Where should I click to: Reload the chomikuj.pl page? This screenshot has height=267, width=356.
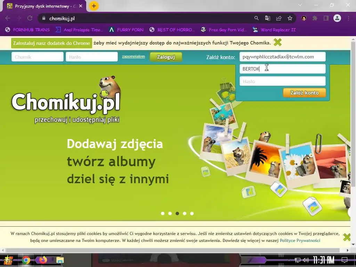pyautogui.click(x=30, y=18)
